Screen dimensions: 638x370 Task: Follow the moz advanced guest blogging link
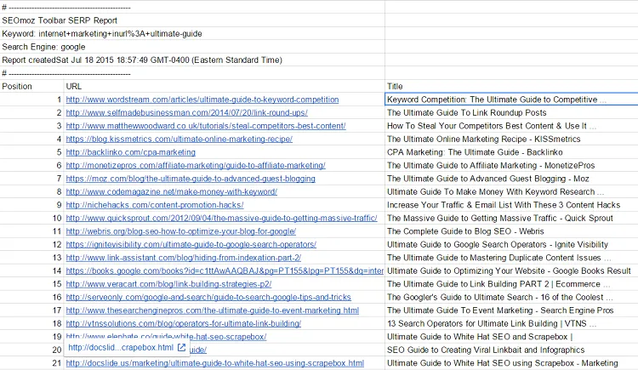coord(191,179)
